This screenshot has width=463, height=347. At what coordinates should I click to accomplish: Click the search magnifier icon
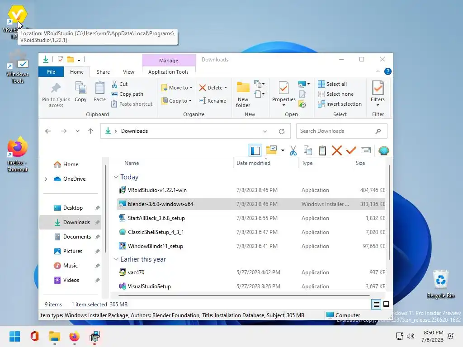(x=378, y=131)
